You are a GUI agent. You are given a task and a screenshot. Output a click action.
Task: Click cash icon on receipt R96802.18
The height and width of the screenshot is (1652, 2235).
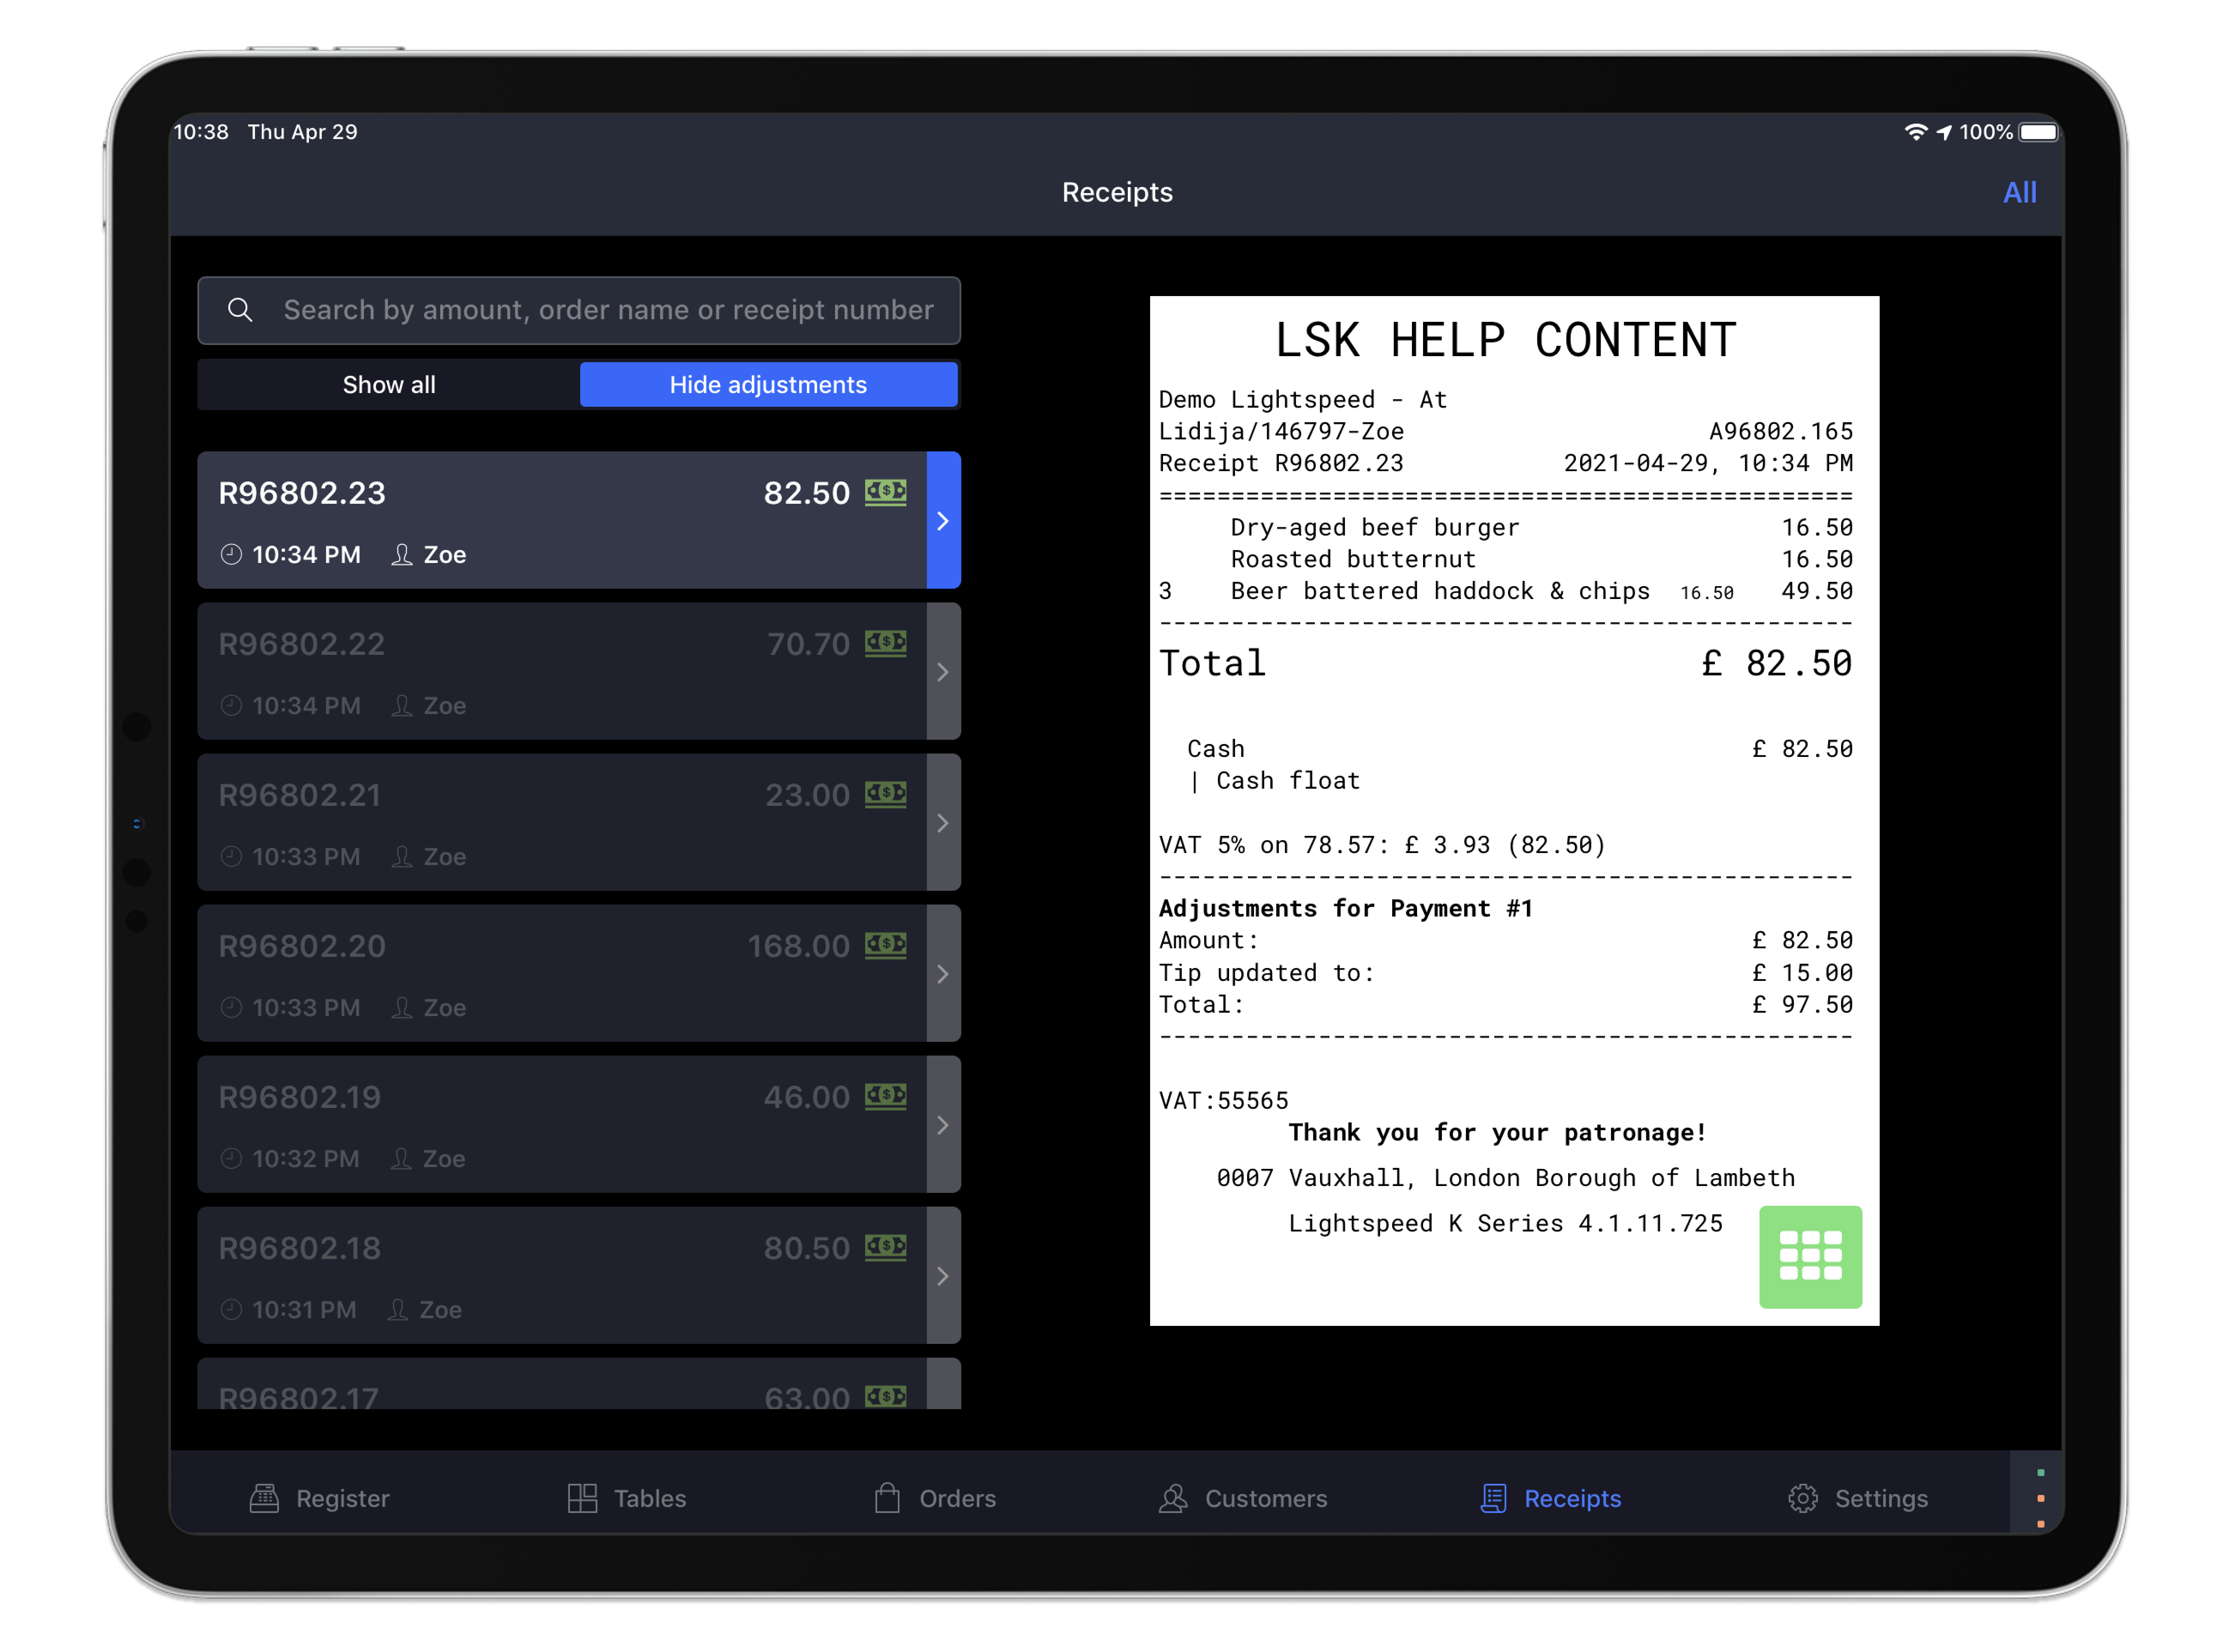click(886, 1248)
